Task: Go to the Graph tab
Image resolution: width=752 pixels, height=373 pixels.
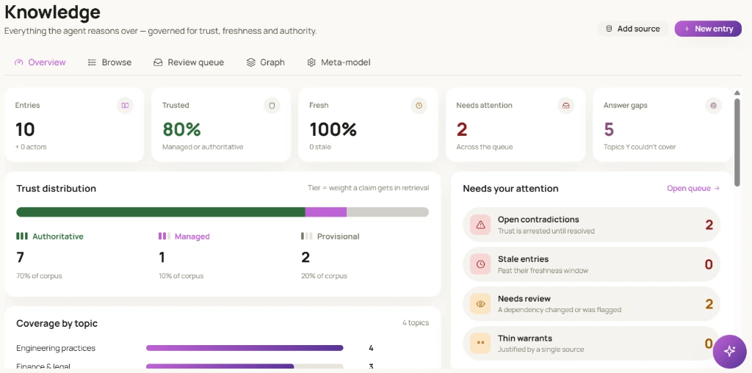Action: point(265,62)
